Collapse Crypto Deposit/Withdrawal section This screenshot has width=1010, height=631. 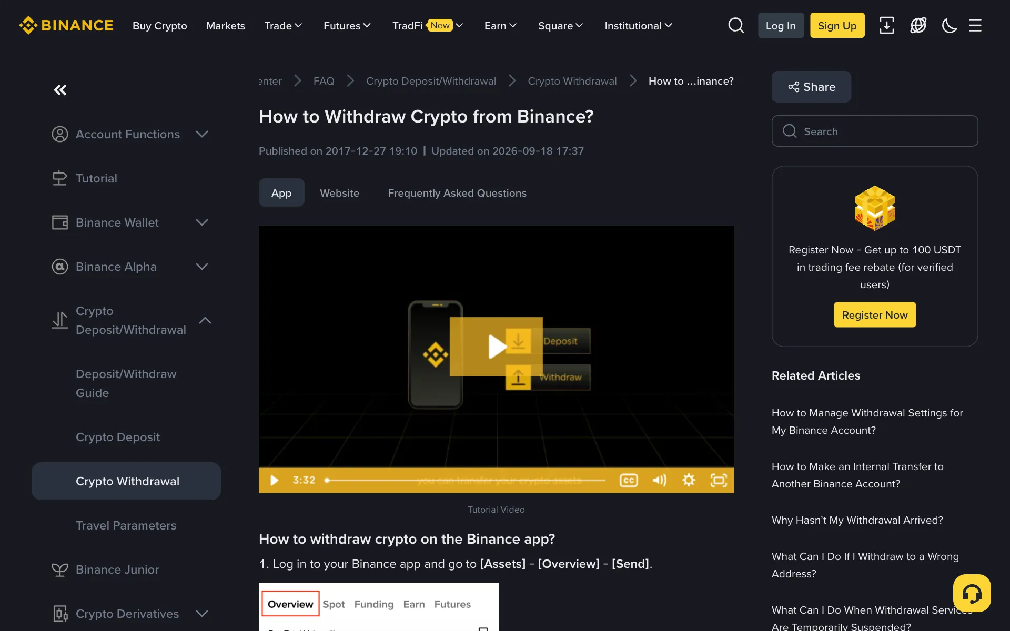pos(205,320)
